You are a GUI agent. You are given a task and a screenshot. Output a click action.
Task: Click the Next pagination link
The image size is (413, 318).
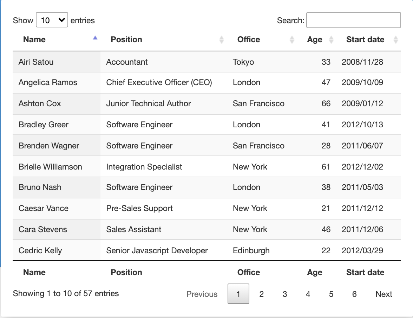click(384, 294)
